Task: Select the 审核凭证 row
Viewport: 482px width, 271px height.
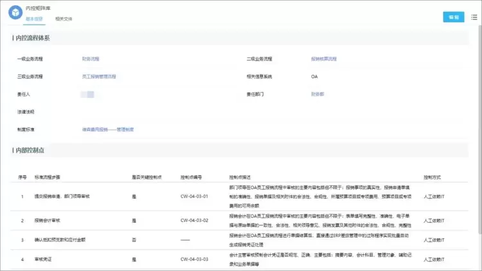Action: (x=43, y=259)
